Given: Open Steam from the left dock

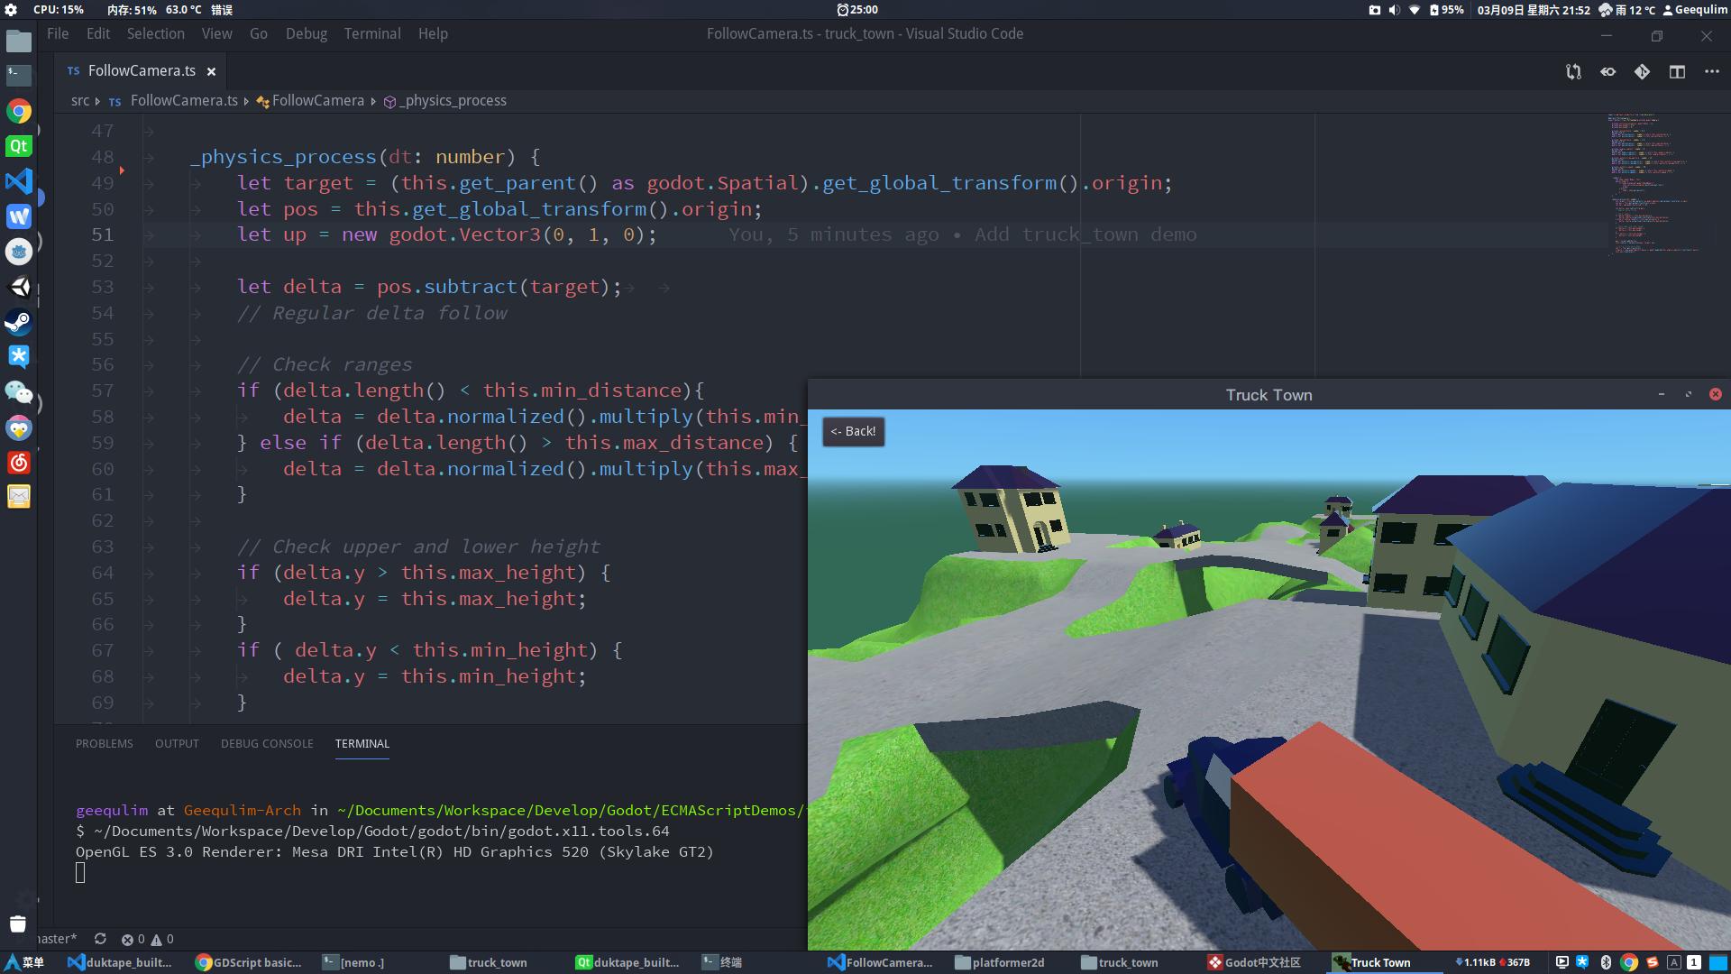Looking at the screenshot, I should pyautogui.click(x=18, y=322).
